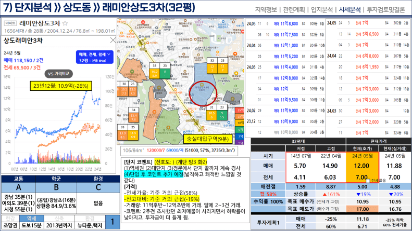
Task: Open the 전세 6억 1,950 transaction row
Action: click(368, 67)
